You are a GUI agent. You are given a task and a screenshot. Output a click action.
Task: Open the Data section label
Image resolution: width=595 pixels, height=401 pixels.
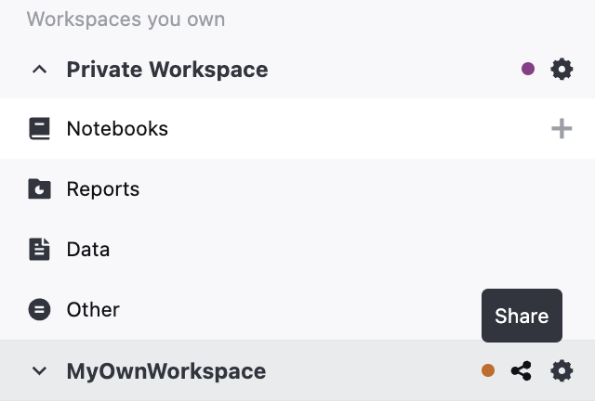pyautogui.click(x=88, y=250)
